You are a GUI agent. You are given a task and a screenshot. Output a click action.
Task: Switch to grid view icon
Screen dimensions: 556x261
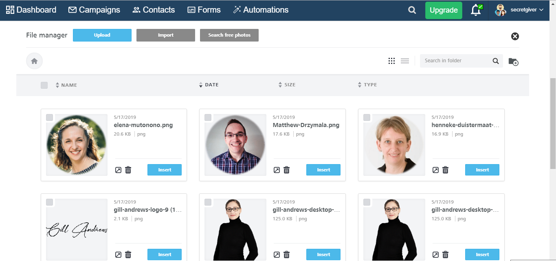[x=391, y=61]
